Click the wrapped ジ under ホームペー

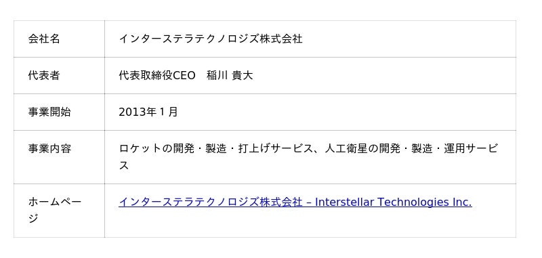(33, 219)
